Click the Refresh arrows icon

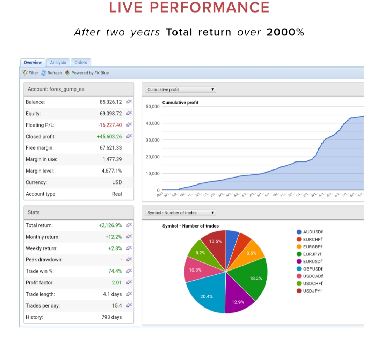point(44,73)
